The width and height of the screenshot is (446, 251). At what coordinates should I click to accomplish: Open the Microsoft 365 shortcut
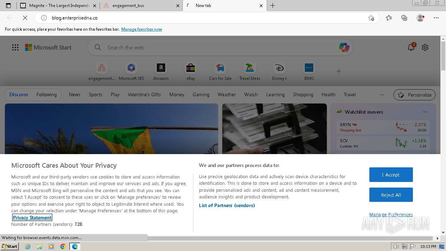[131, 71]
